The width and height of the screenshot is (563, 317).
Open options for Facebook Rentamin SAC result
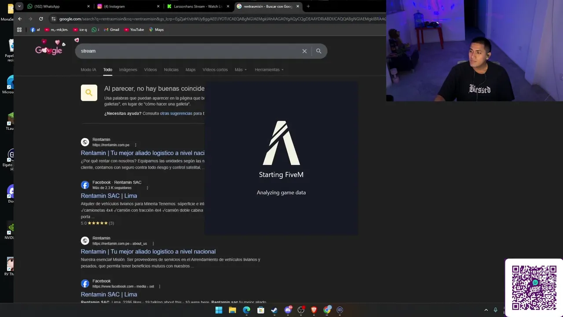click(x=147, y=188)
